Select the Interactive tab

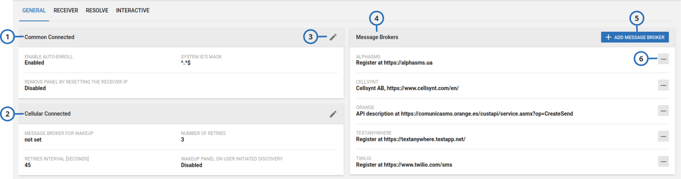tap(133, 11)
